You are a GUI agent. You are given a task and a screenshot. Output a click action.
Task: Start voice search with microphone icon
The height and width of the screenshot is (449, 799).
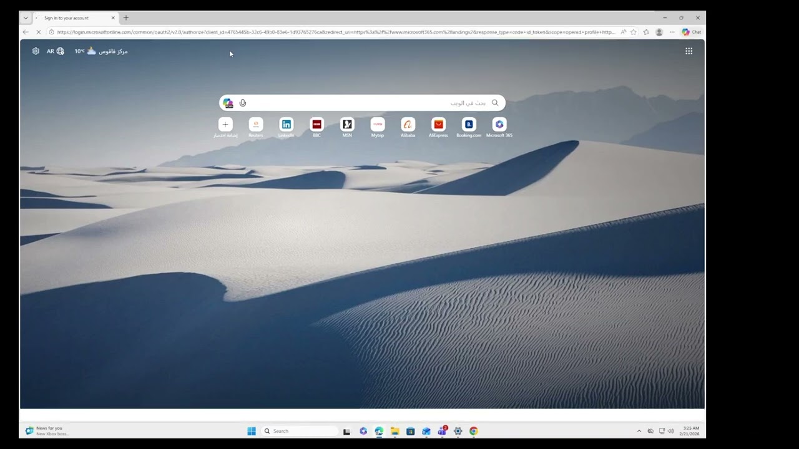pyautogui.click(x=243, y=103)
